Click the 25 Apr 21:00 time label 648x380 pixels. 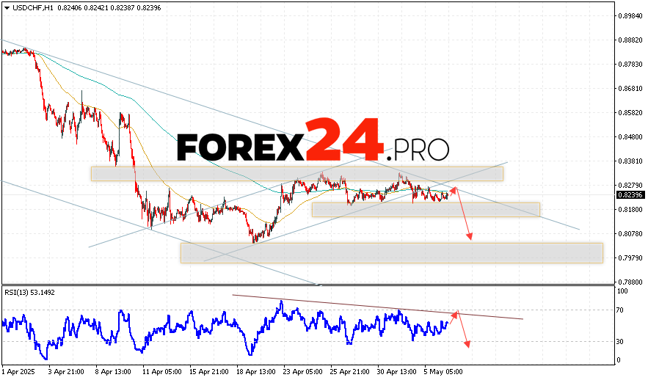(x=350, y=372)
